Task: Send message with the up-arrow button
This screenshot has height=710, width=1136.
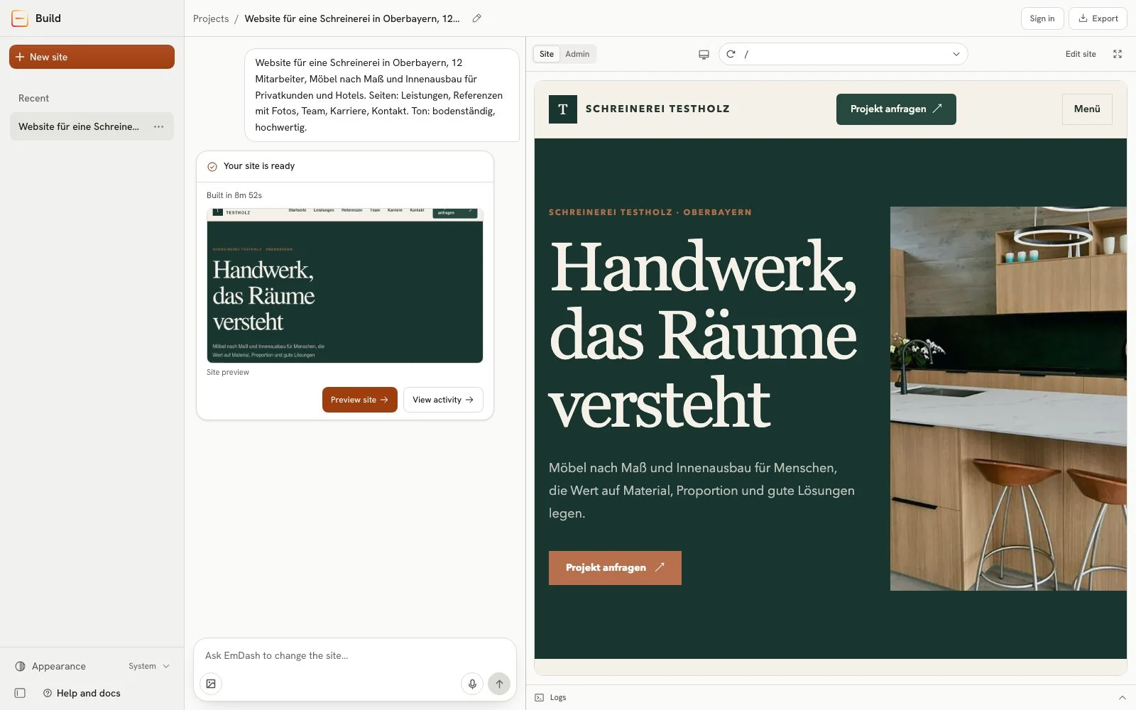Action: coord(499,684)
